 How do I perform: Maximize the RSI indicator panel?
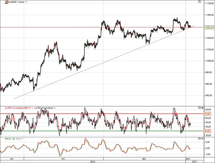tap(199, 108)
